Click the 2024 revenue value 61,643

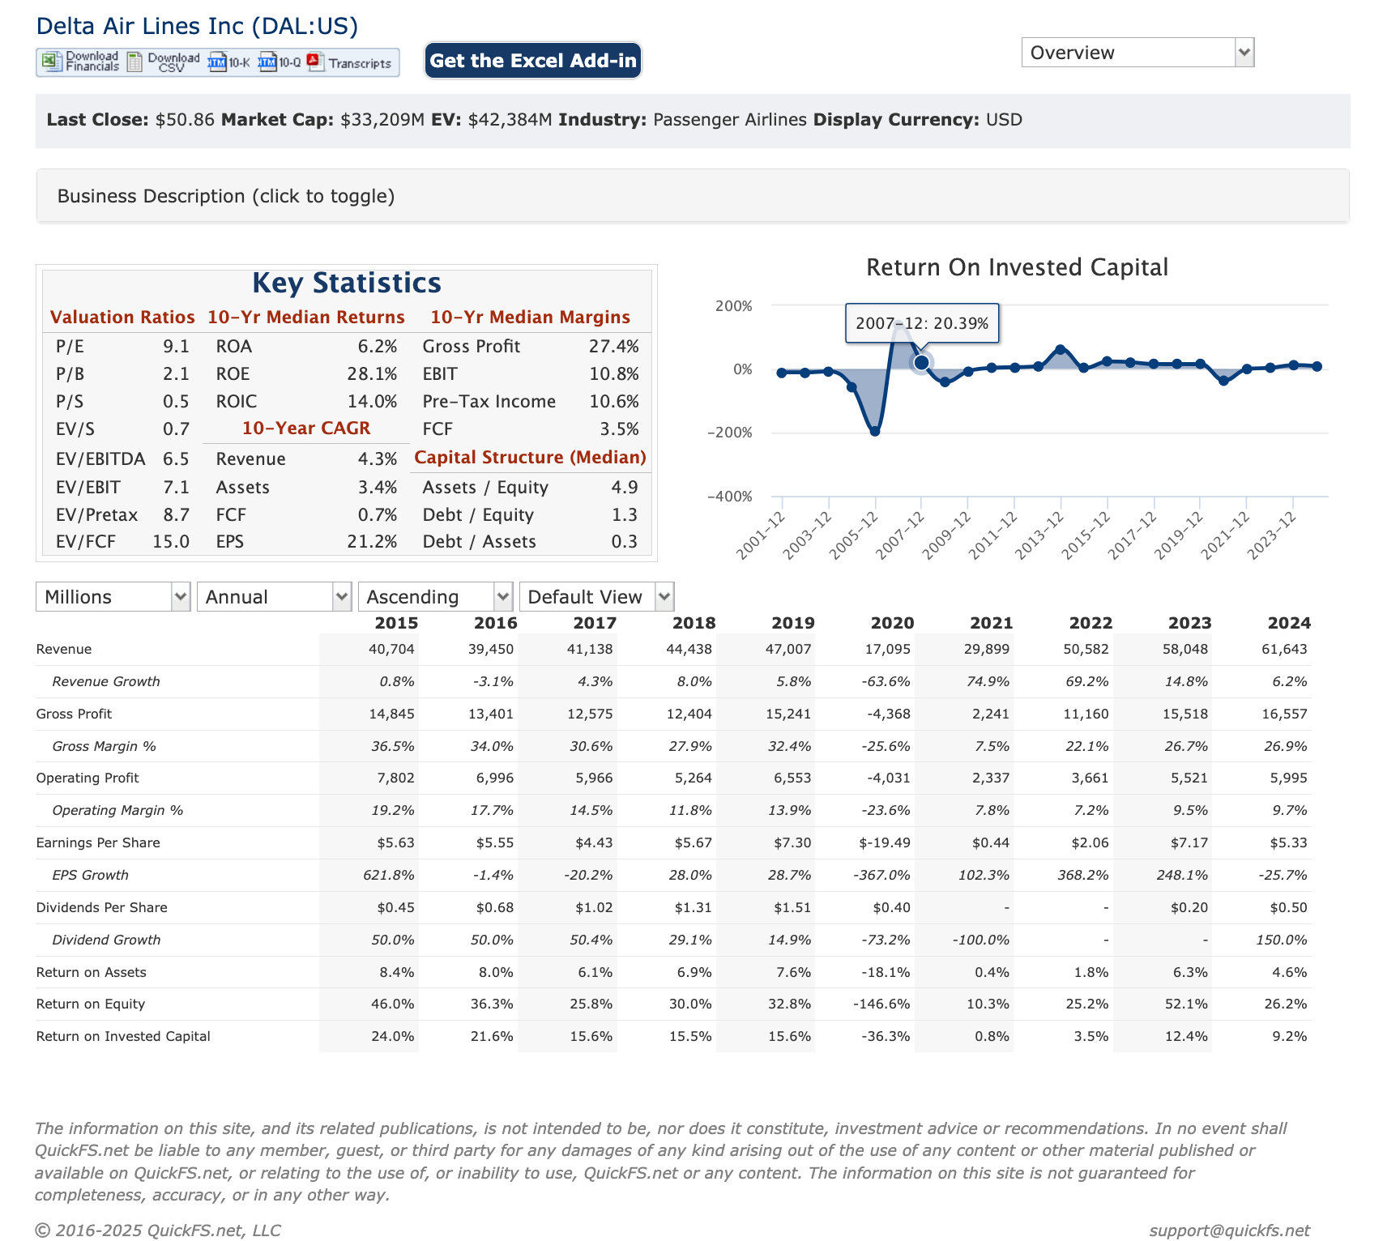(1284, 649)
